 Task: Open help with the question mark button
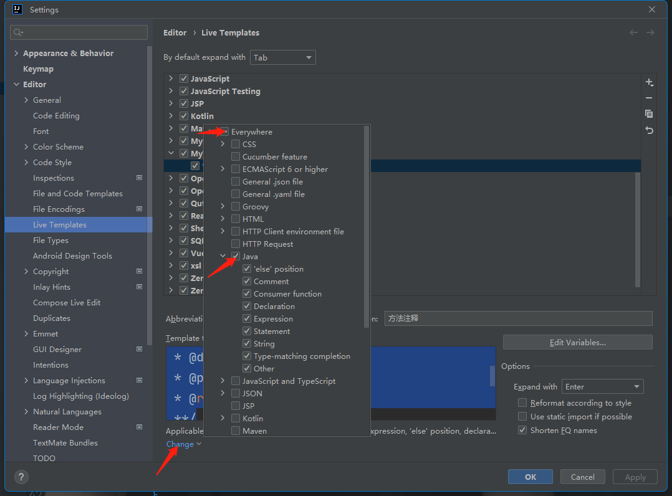click(x=21, y=477)
